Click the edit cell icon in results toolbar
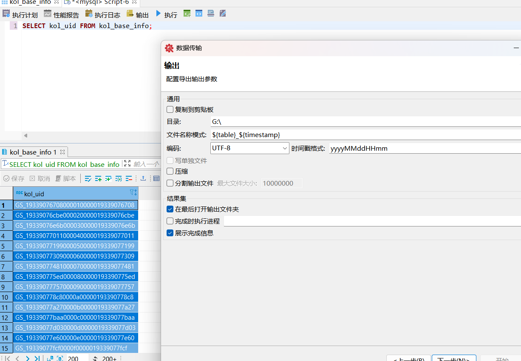This screenshot has height=361, width=521. coord(88,178)
